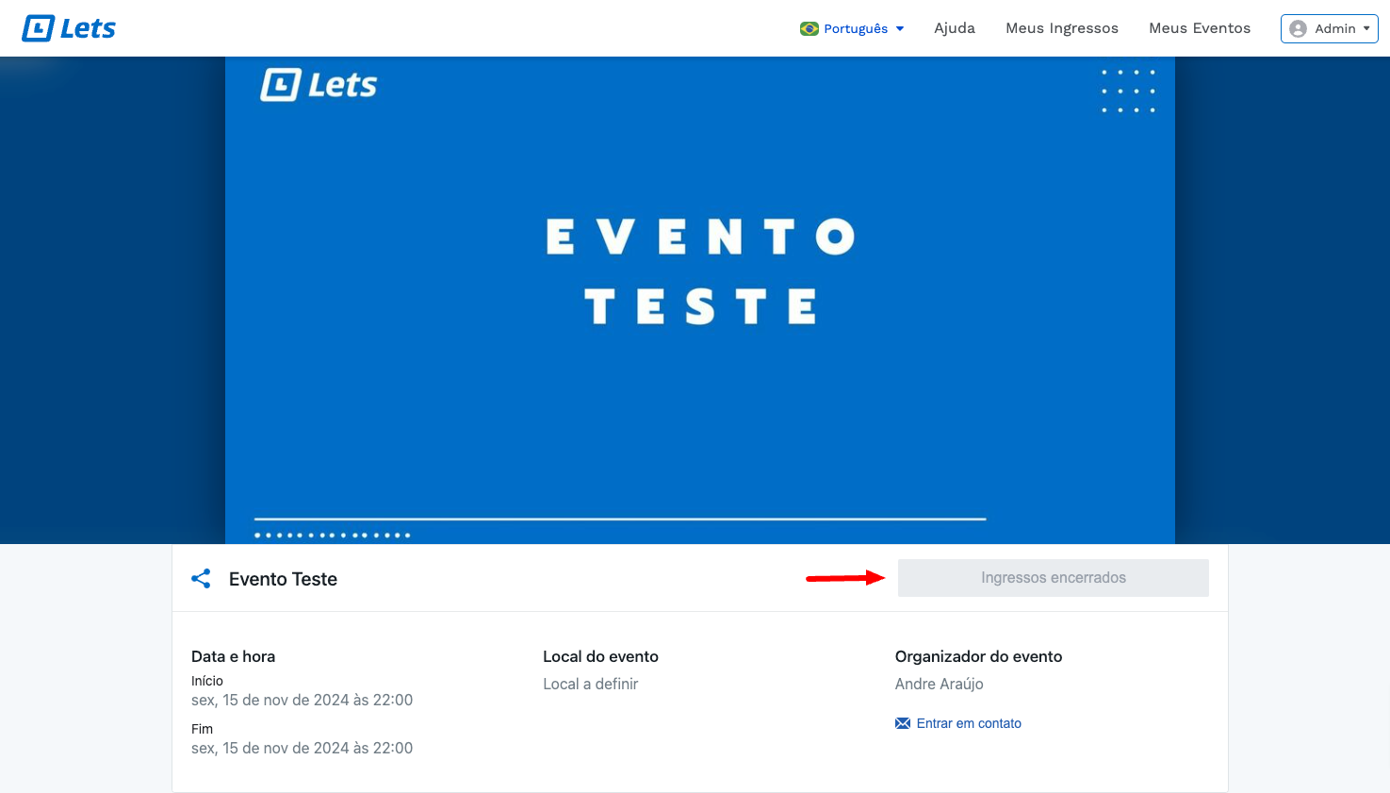The width and height of the screenshot is (1390, 793).
Task: Click the Lets logo in the header
Action: click(69, 28)
